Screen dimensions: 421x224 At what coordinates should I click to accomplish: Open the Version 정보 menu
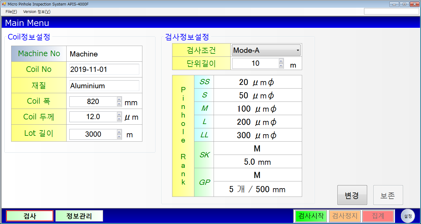click(x=37, y=11)
